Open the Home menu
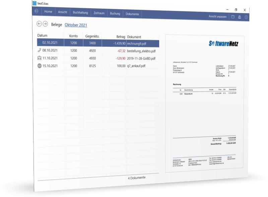Viewport: 268px width, 197px height. pyautogui.click(x=48, y=12)
